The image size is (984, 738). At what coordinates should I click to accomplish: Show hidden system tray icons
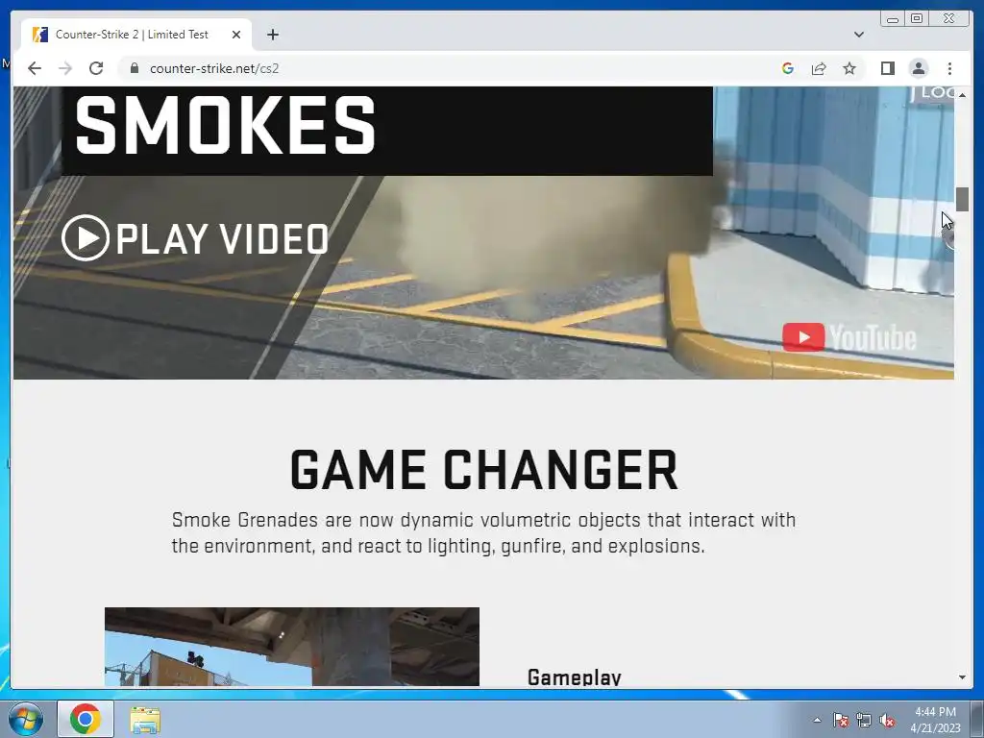pos(817,720)
